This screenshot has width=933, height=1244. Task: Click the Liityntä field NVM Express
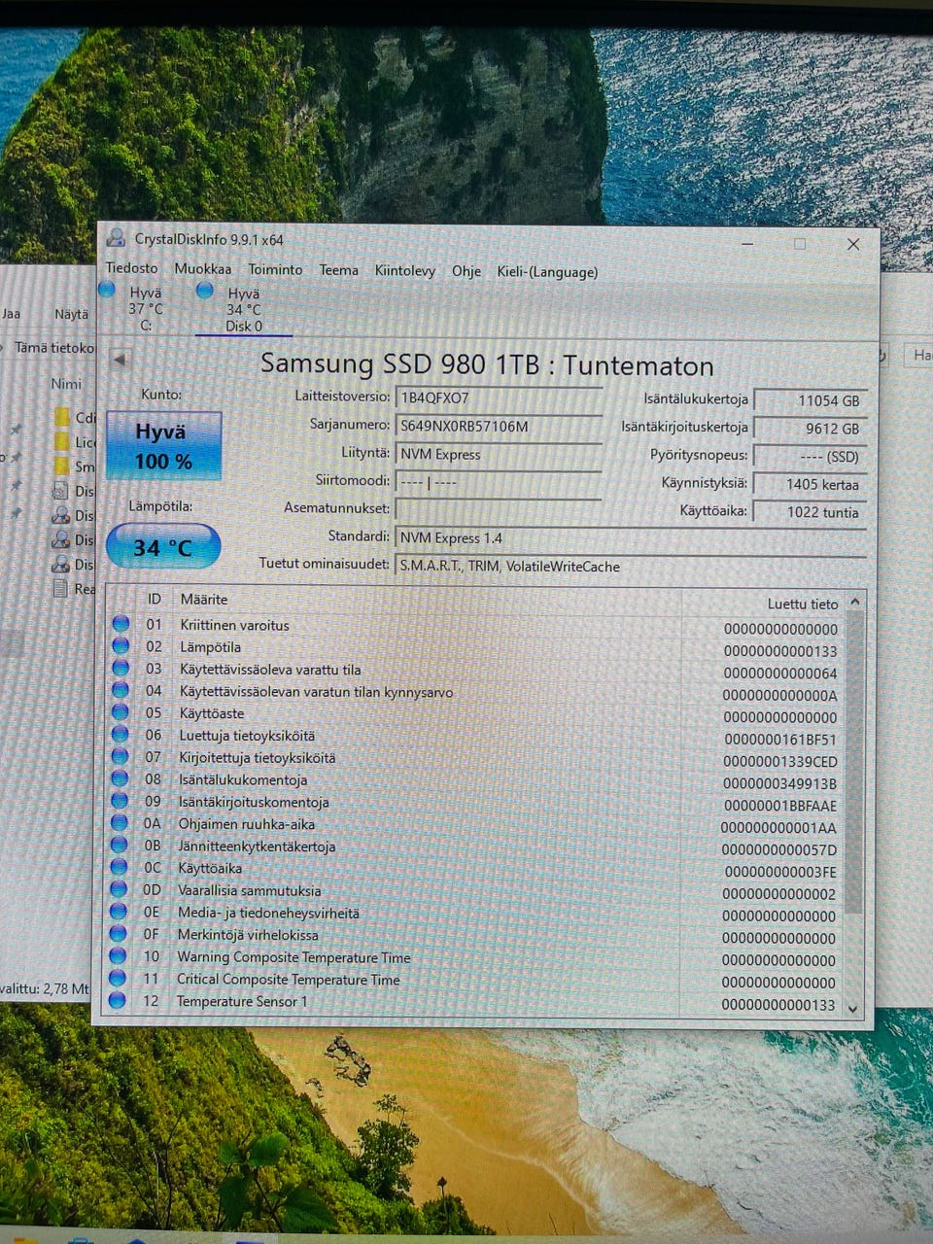coord(499,454)
